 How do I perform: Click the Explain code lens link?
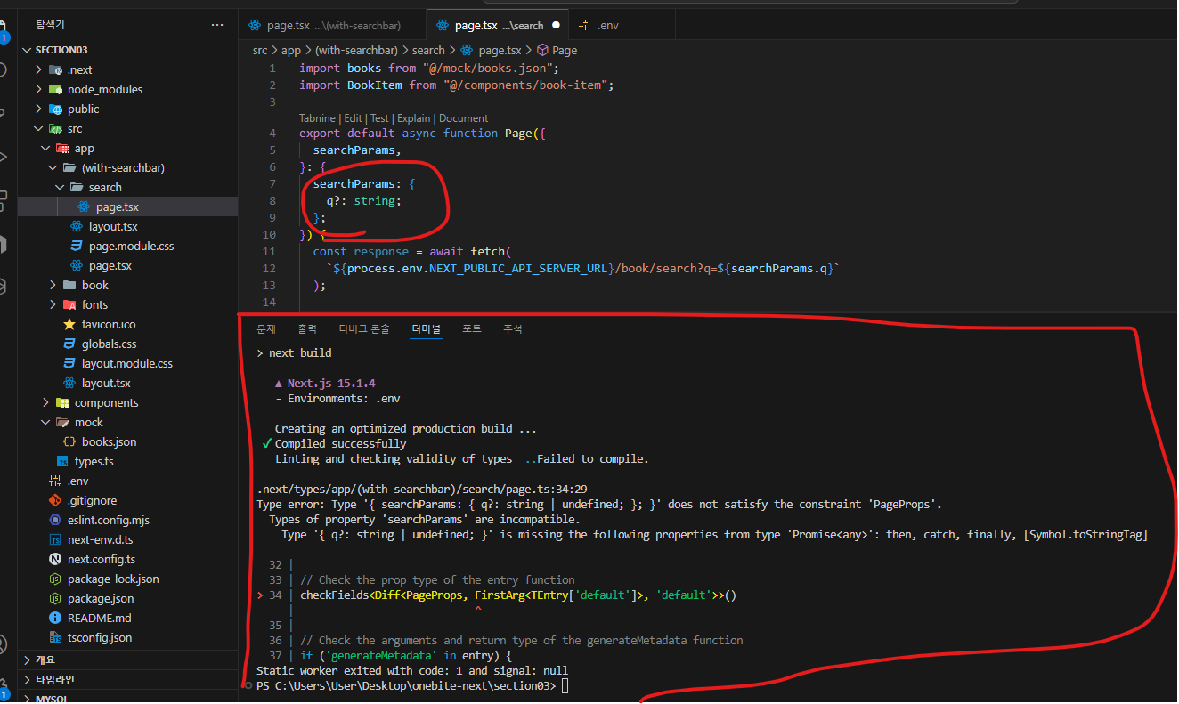tap(413, 118)
